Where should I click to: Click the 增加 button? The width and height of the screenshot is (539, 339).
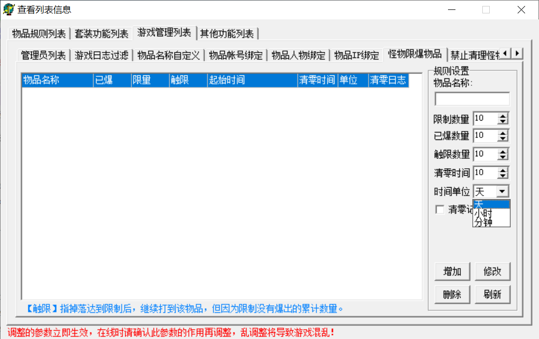(452, 271)
